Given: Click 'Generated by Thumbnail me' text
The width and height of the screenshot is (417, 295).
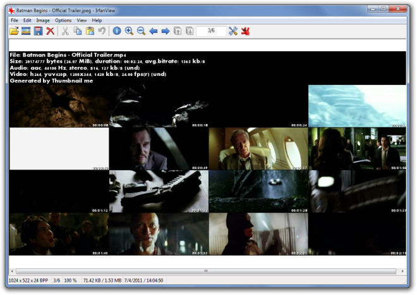Looking at the screenshot, I should [x=51, y=81].
